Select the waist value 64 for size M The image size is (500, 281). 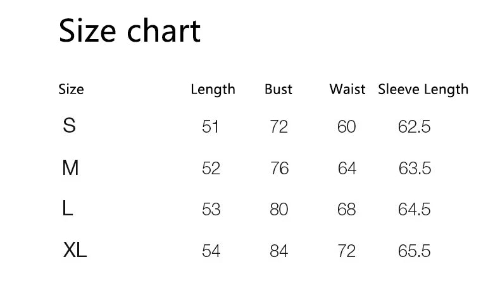tap(347, 169)
